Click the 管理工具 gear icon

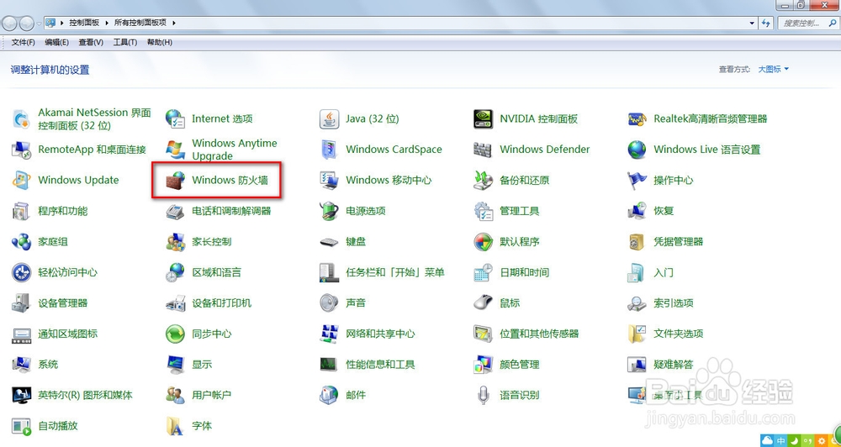point(484,211)
